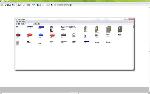
Task: Select the Tx1 object
Action: tap(17, 43)
